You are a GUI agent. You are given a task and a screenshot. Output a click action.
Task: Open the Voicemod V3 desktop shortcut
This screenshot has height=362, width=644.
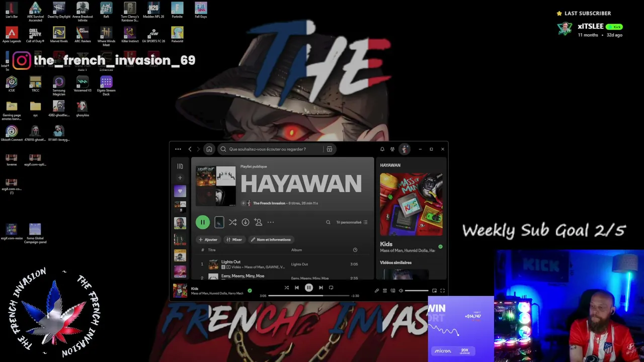point(83,83)
